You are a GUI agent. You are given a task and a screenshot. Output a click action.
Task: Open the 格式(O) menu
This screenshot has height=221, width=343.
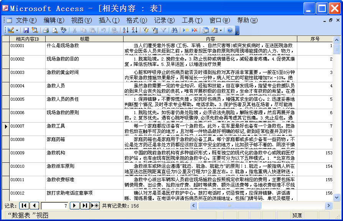tap(137, 20)
